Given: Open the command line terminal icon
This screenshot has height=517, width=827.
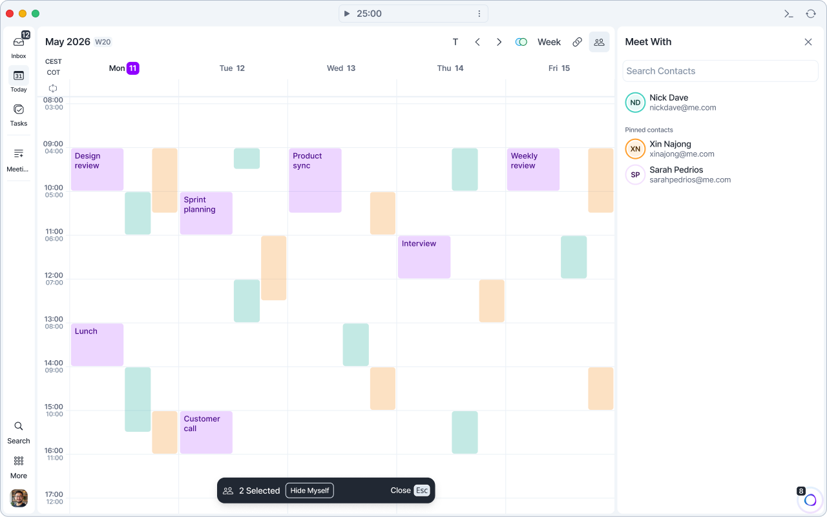Looking at the screenshot, I should [x=789, y=14].
